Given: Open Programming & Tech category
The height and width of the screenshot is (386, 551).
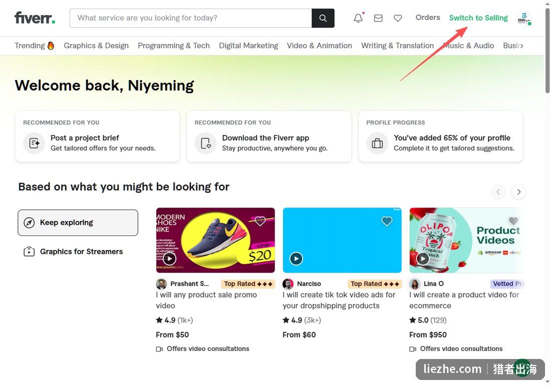Looking at the screenshot, I should [174, 45].
